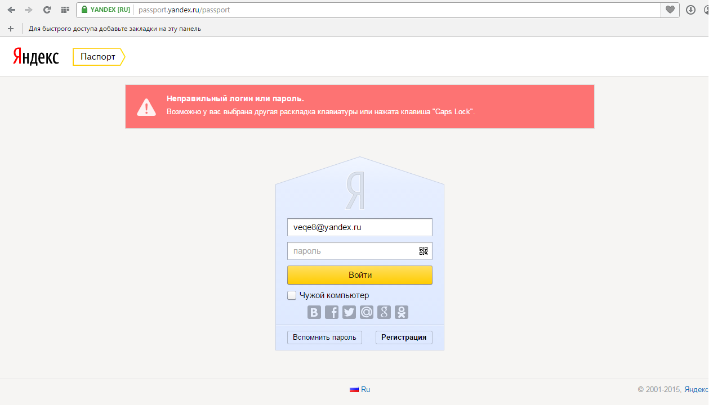Image resolution: width=722 pixels, height=405 pixels.
Task: Go back with the browser back arrow
Action: click(x=11, y=10)
